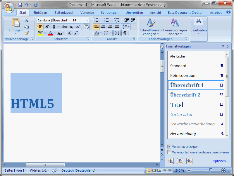The height and width of the screenshot is (176, 234).
Task: Click the zoom slider handle
Action: click(x=211, y=170)
